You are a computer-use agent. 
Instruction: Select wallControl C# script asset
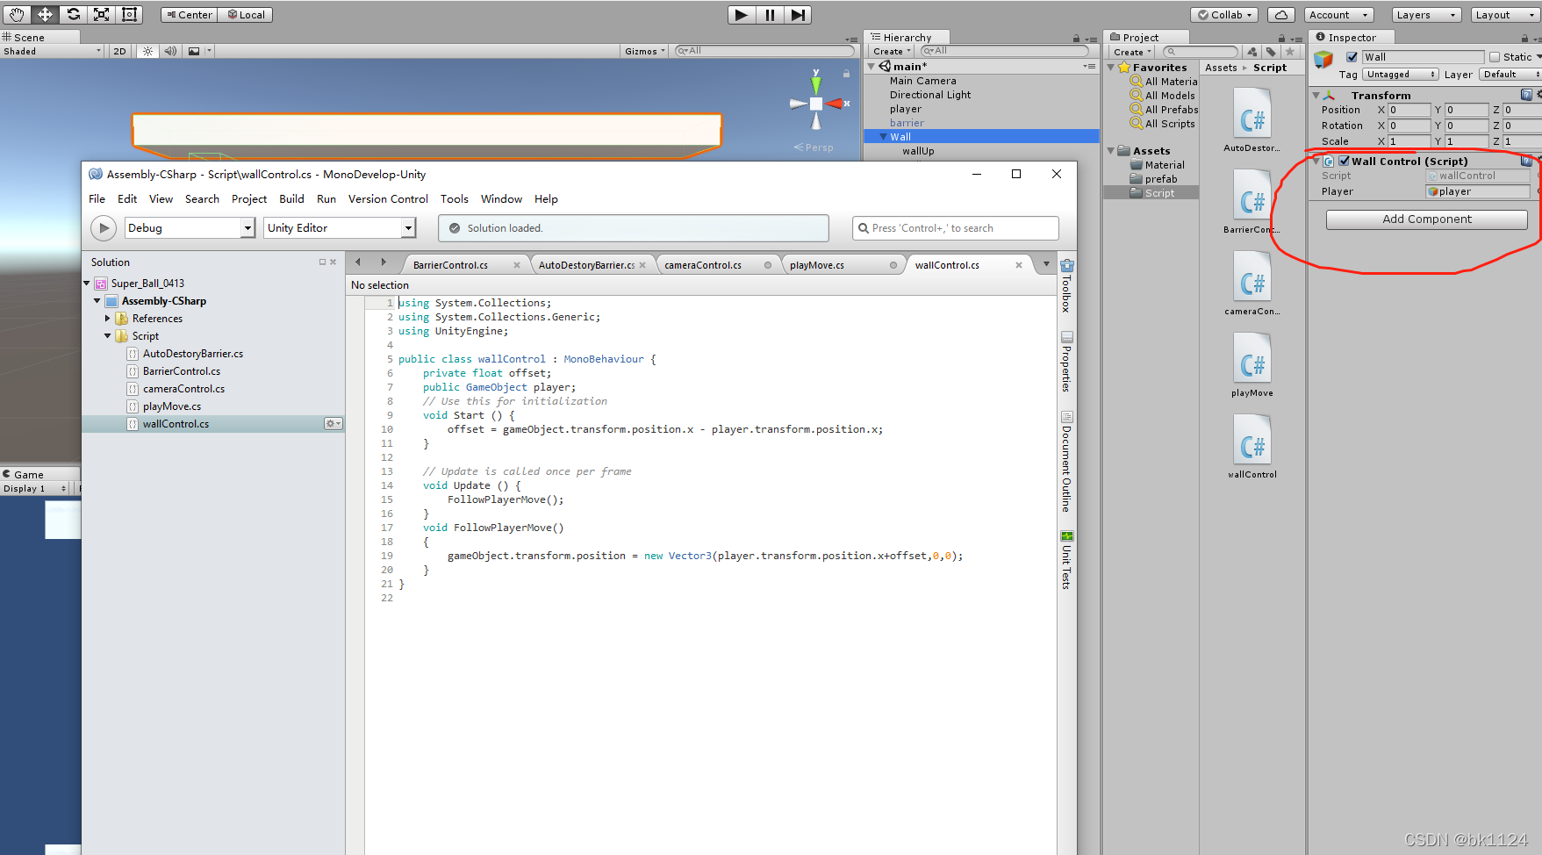coord(1252,447)
